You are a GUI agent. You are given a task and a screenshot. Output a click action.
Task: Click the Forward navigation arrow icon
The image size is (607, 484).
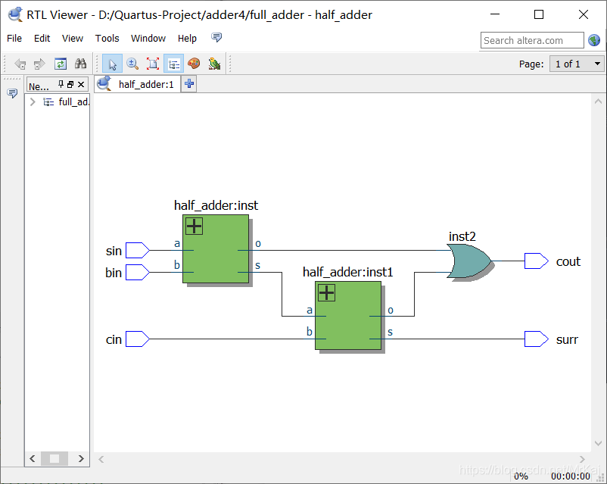(39, 64)
